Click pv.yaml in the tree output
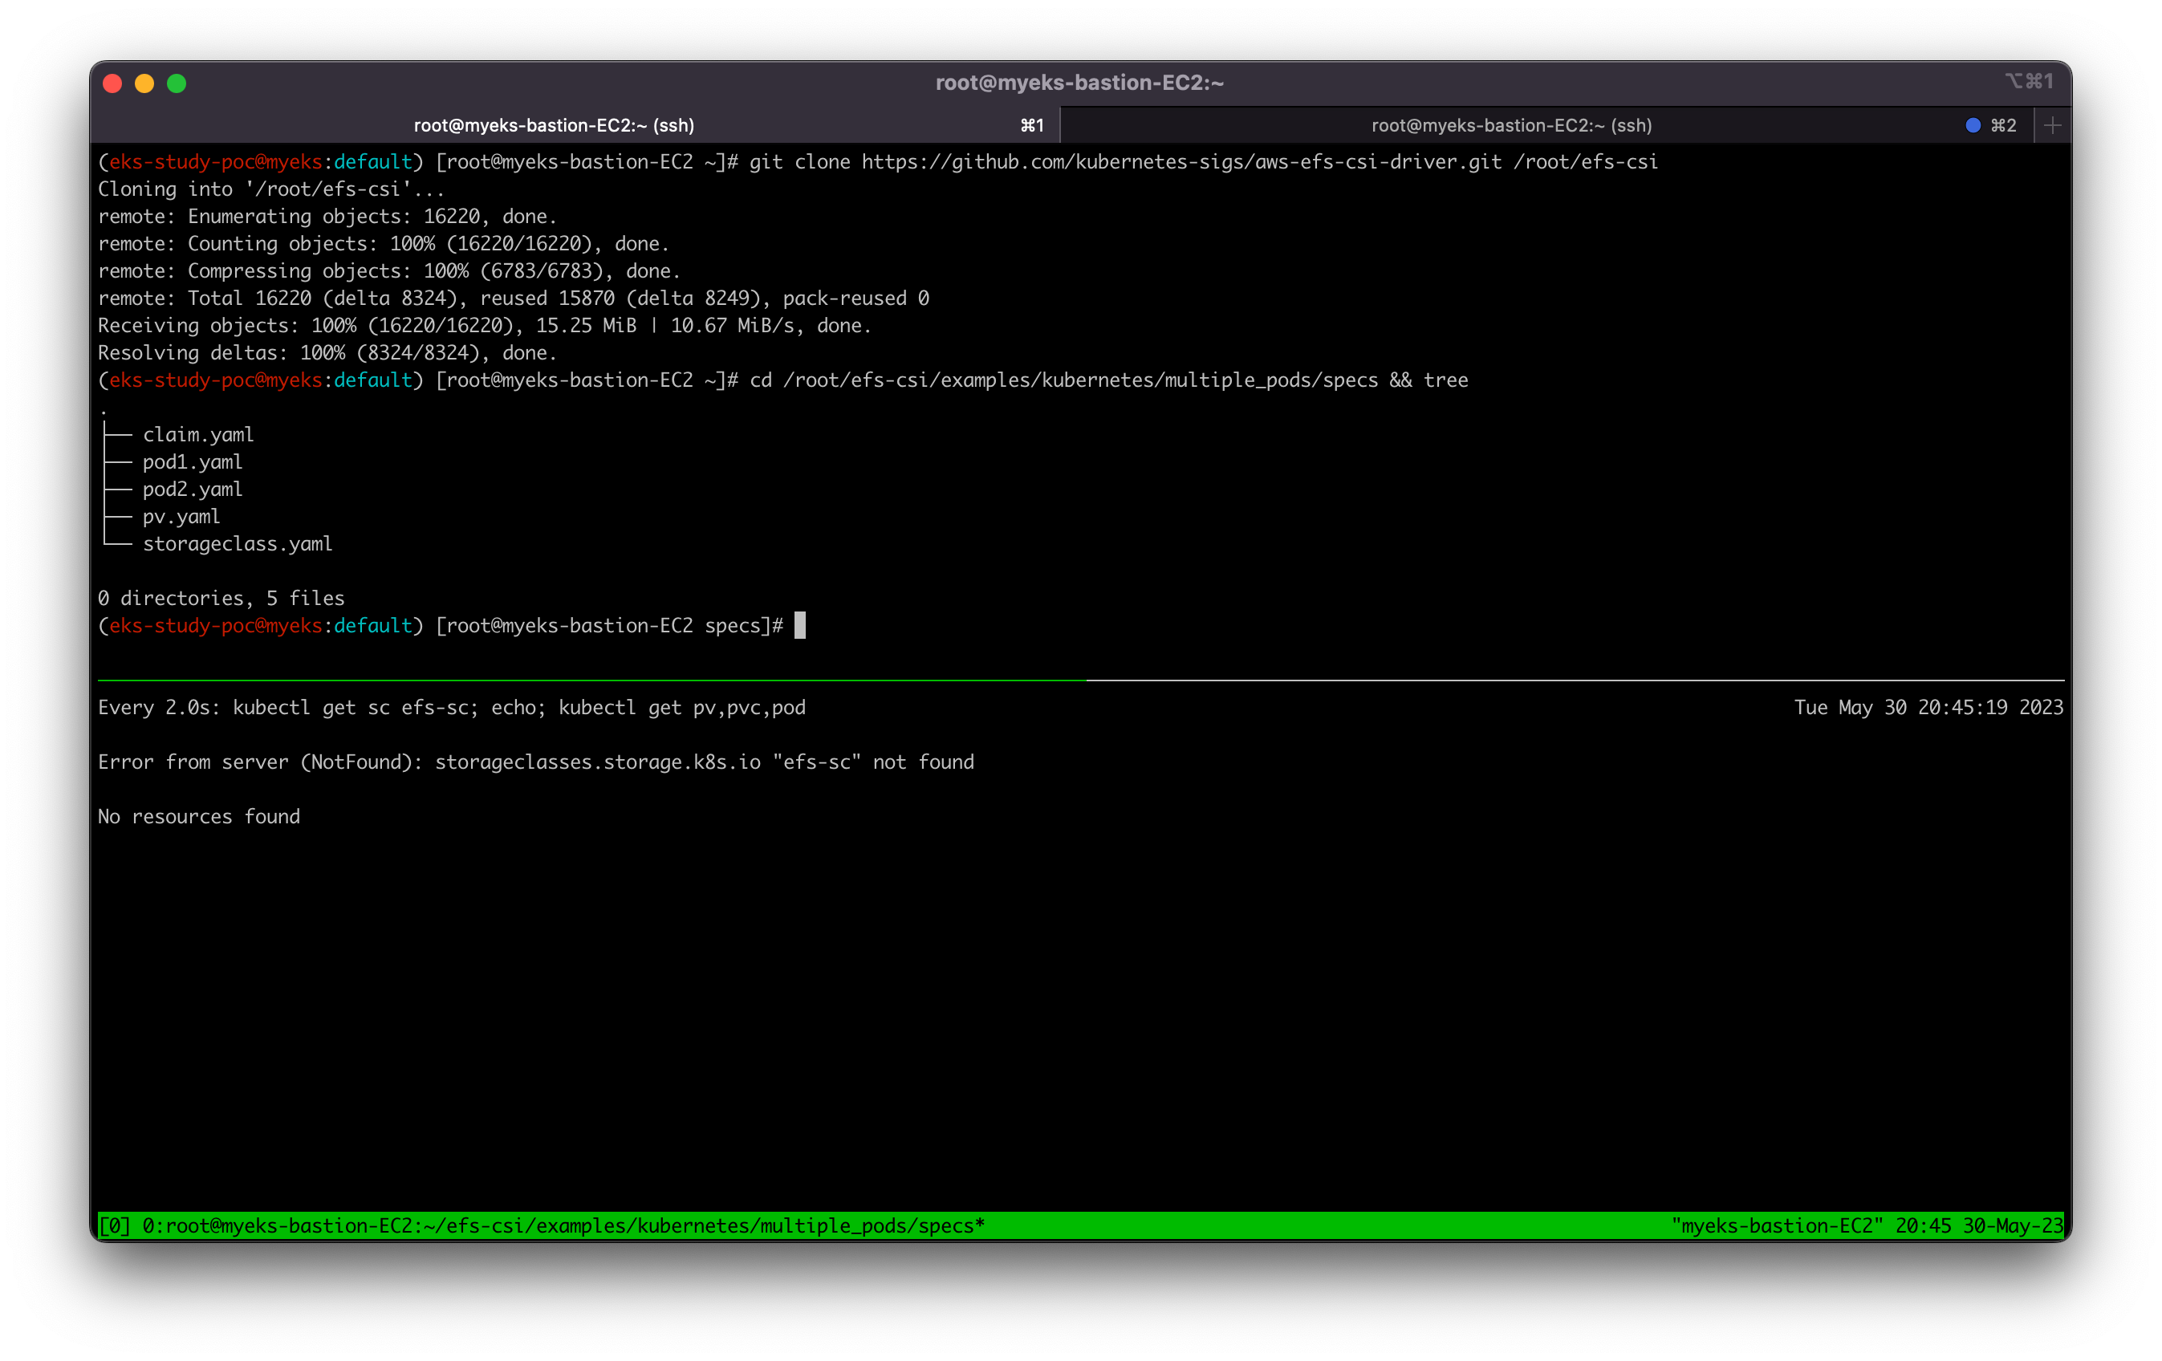The image size is (2162, 1361). pos(181,516)
